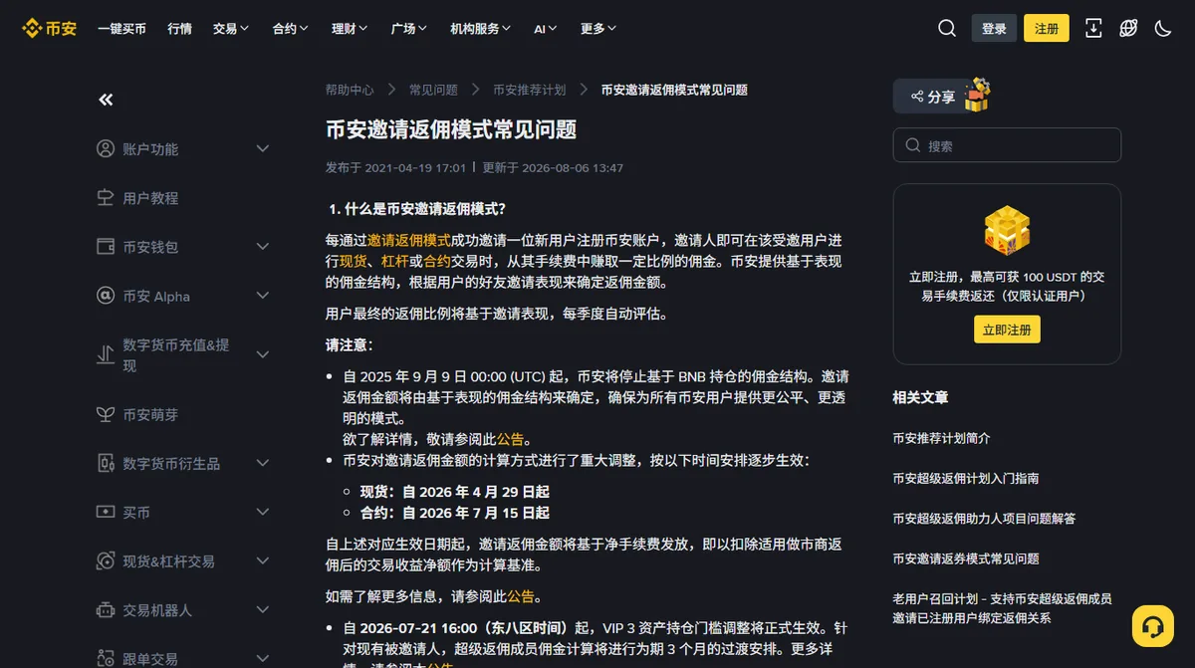Click the 注册 button in header

[x=1047, y=28]
